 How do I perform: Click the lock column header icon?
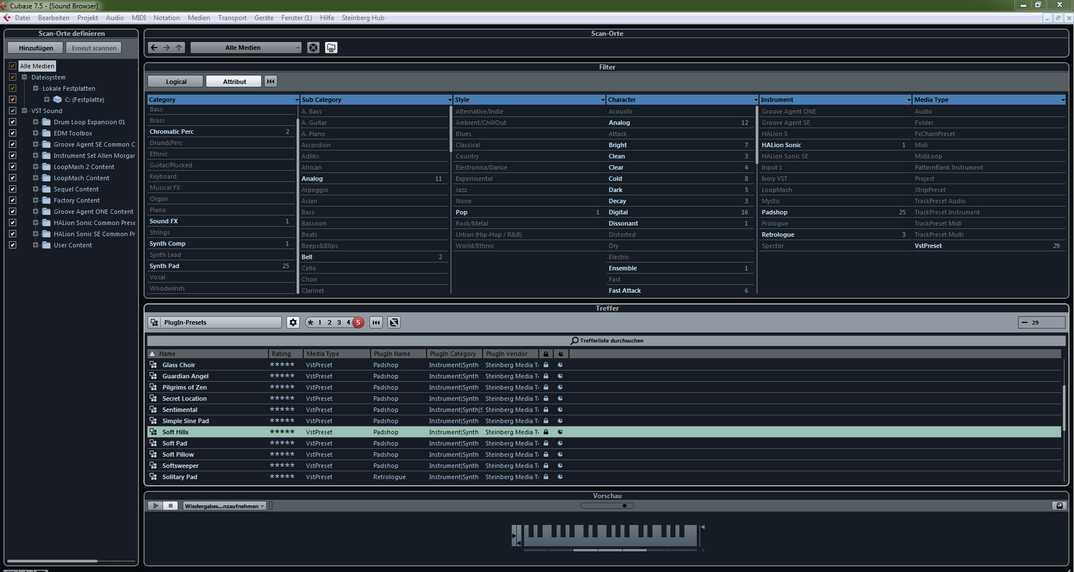pyautogui.click(x=546, y=354)
